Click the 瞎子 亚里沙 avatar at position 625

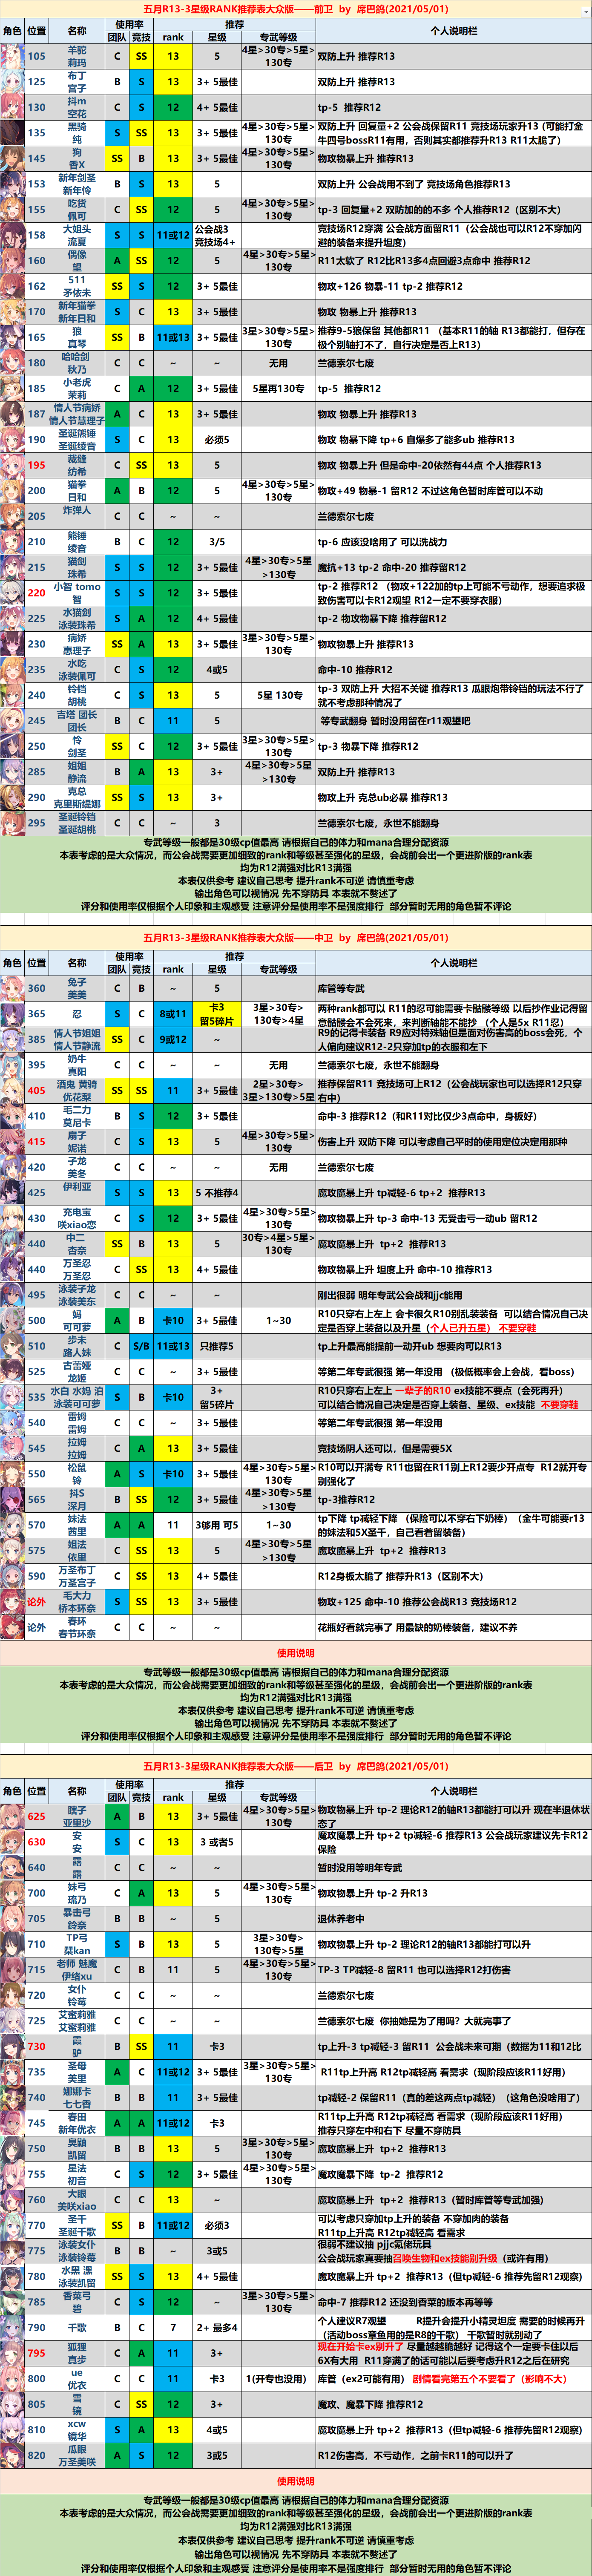(12, 1816)
